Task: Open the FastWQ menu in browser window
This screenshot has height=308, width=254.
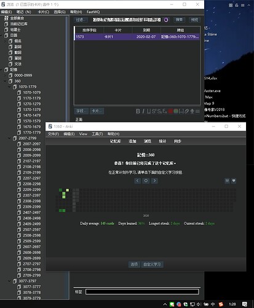Action: [93, 12]
